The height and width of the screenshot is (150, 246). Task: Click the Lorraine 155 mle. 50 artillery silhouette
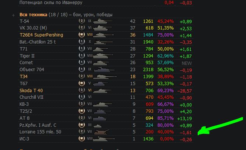coord(102,132)
